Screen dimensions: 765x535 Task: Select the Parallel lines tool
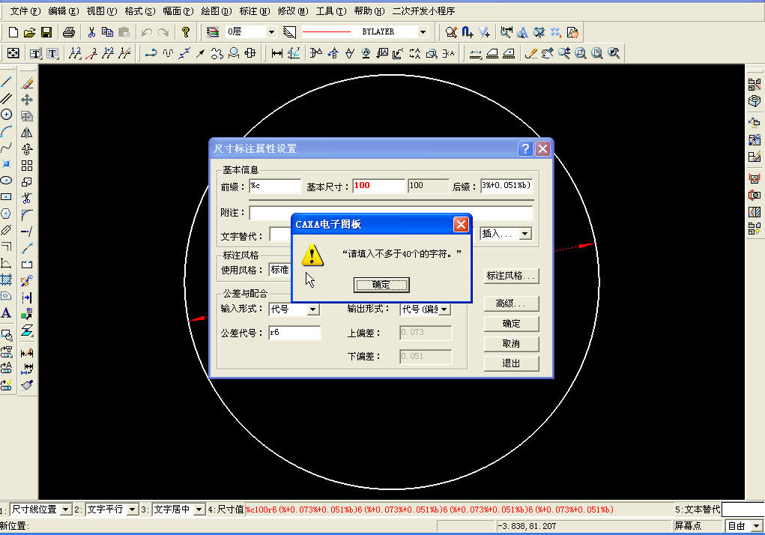[6, 98]
